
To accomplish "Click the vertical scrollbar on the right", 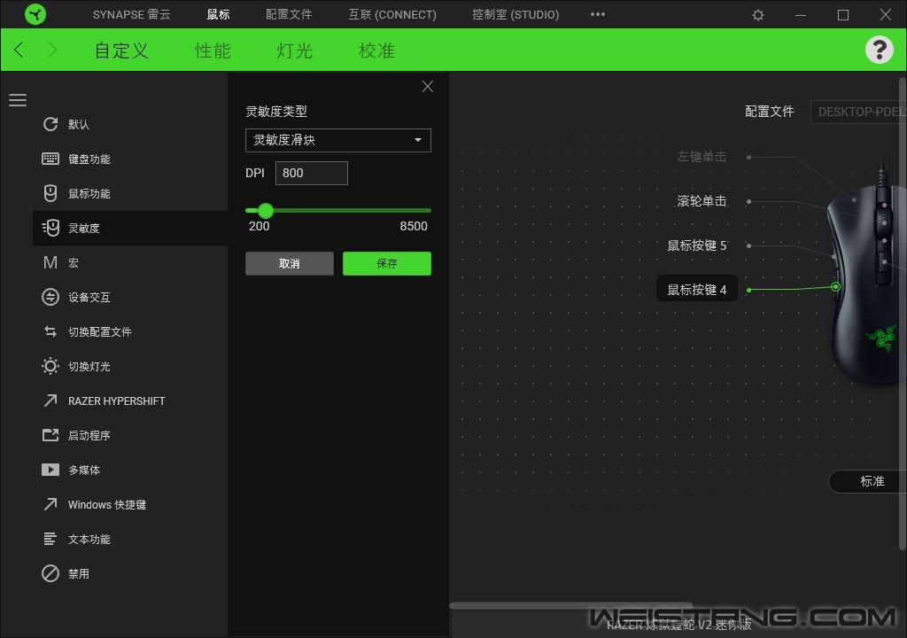I will [x=903, y=313].
